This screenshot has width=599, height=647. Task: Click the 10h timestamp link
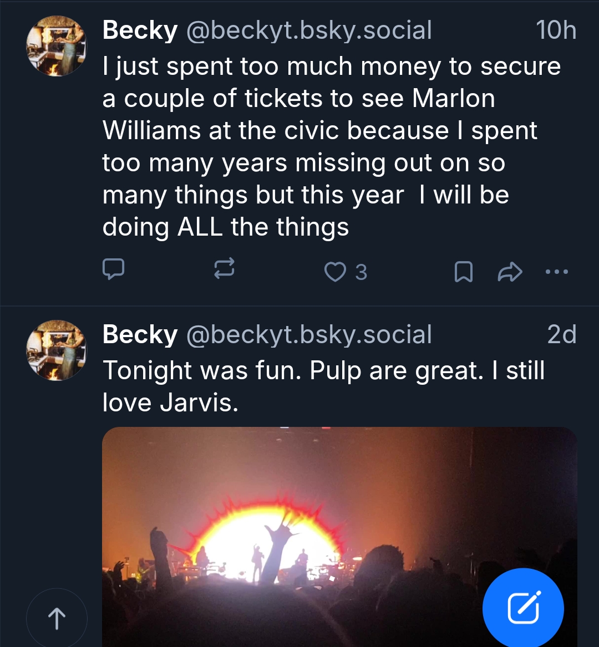(x=556, y=30)
